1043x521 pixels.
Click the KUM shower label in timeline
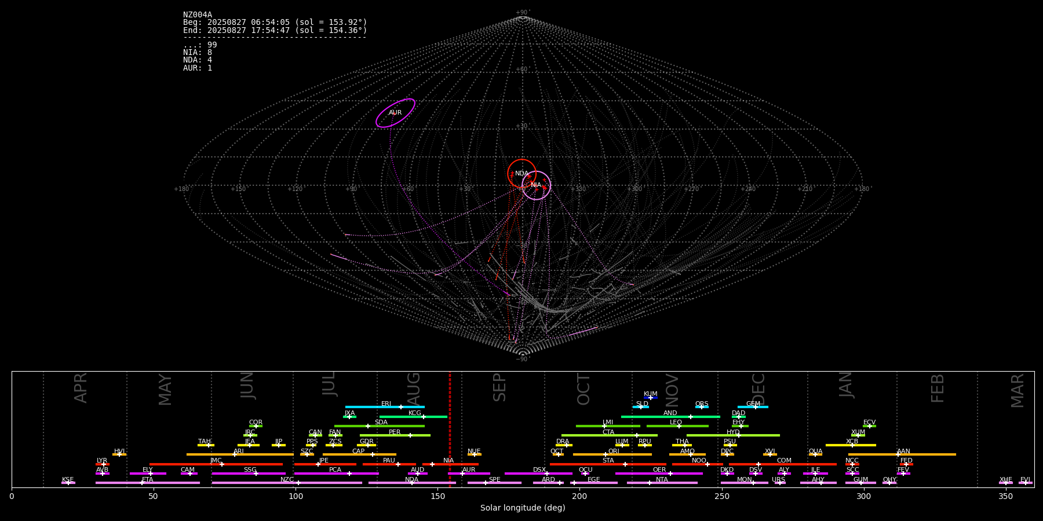[x=651, y=394]
